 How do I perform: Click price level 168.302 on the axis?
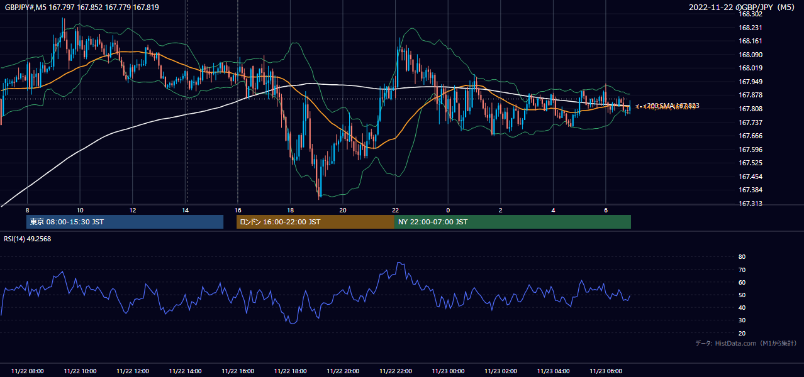750,14
